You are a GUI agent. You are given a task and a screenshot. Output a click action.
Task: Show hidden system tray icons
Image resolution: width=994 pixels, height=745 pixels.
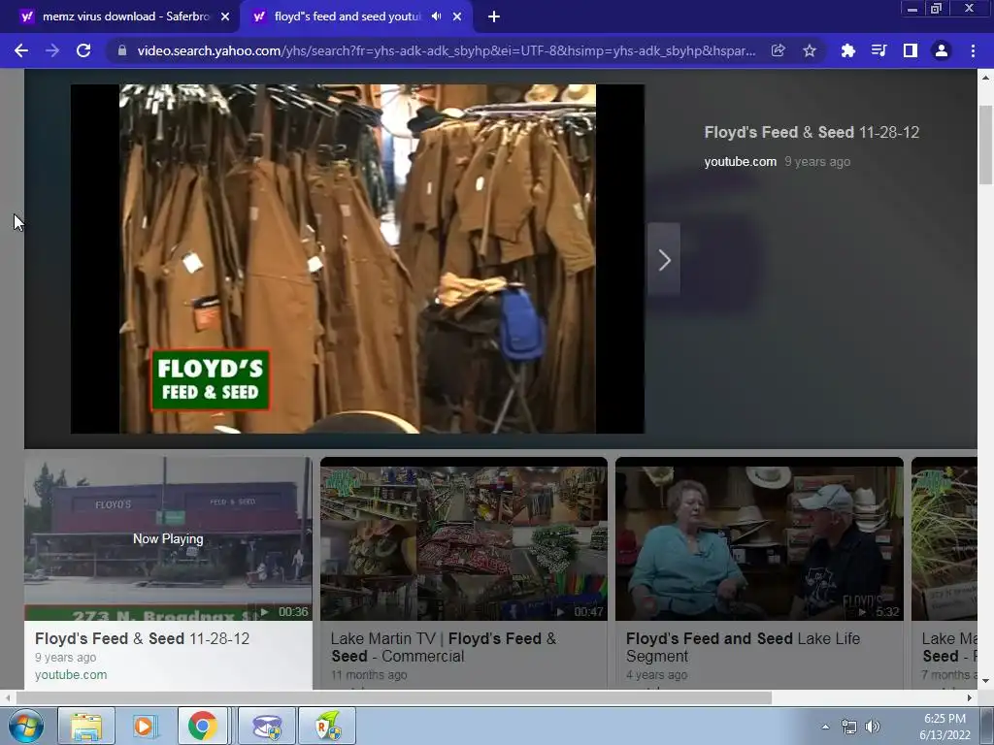[x=825, y=727]
